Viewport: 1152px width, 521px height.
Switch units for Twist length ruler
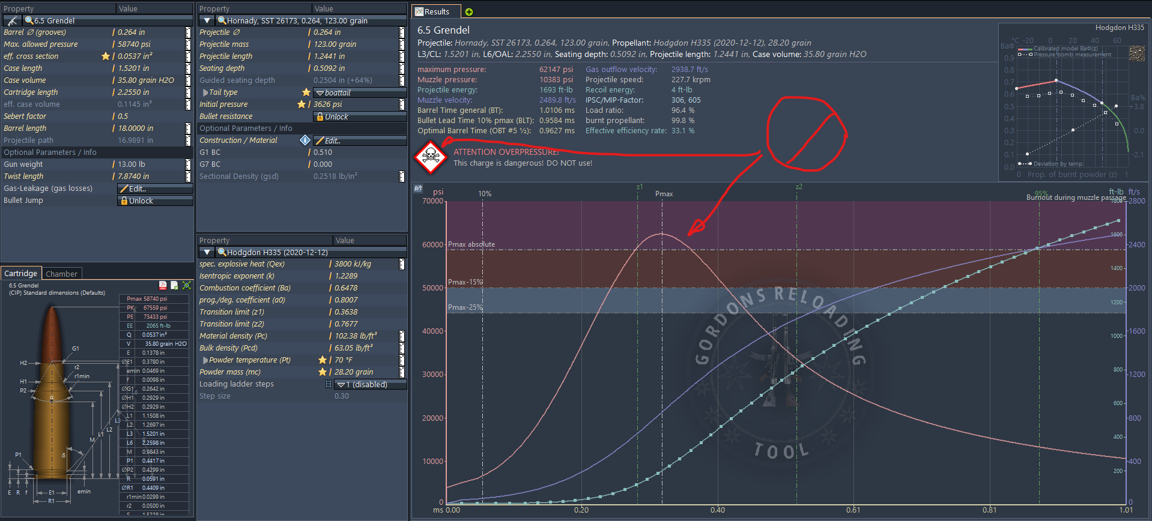click(x=188, y=176)
